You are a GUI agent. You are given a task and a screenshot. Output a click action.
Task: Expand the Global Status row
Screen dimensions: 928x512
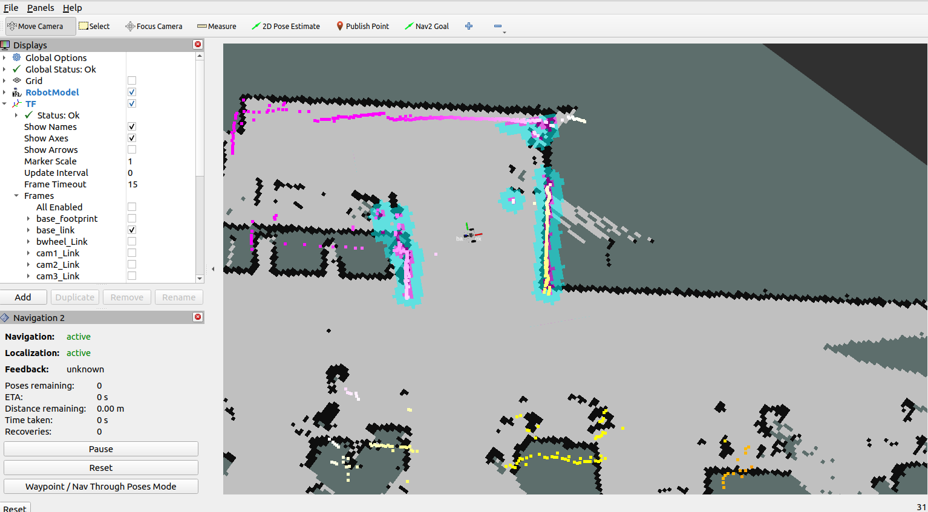[5, 69]
